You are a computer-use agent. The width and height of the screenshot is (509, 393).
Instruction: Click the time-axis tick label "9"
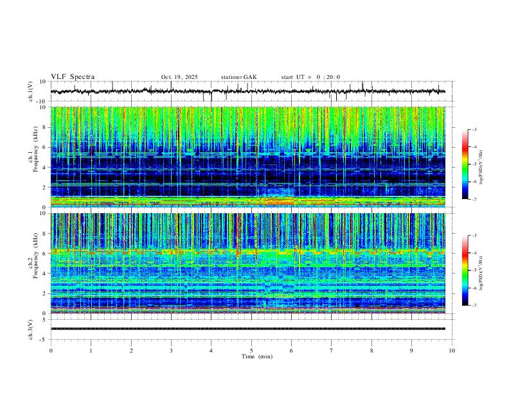tap(411, 351)
